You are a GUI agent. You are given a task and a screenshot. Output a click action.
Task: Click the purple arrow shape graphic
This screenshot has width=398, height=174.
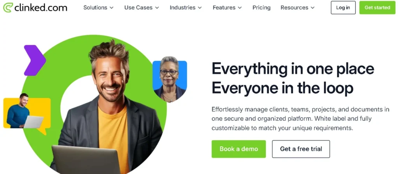point(35,60)
